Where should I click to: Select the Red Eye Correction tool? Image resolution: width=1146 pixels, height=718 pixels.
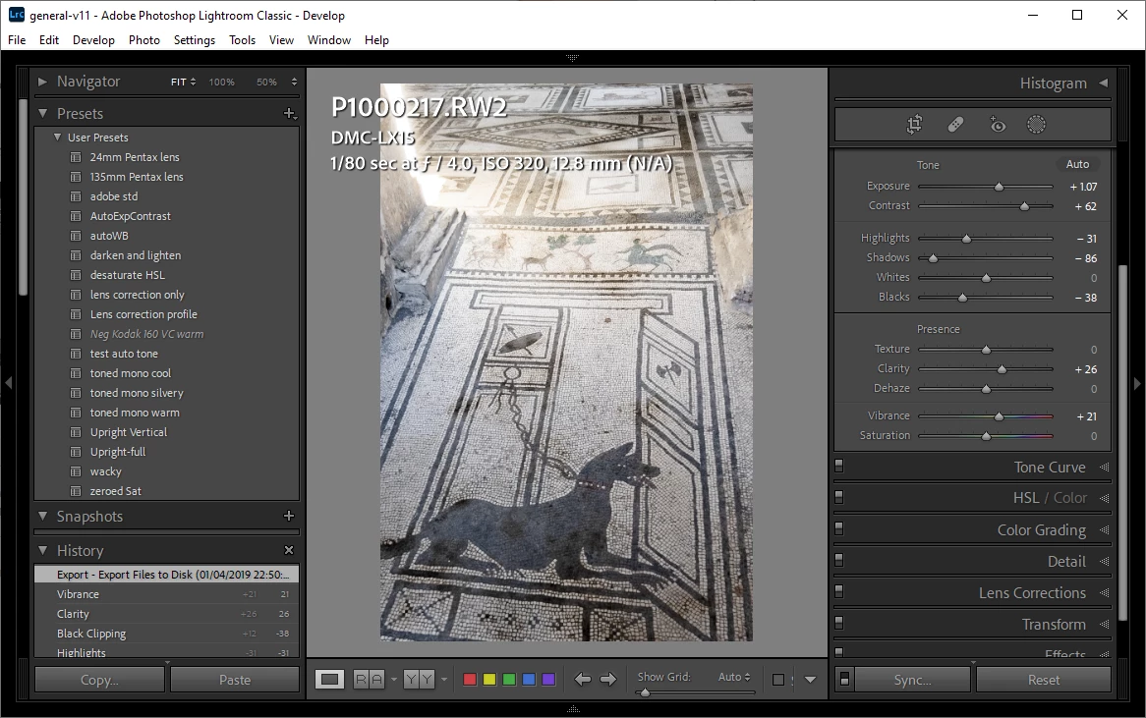(x=997, y=125)
